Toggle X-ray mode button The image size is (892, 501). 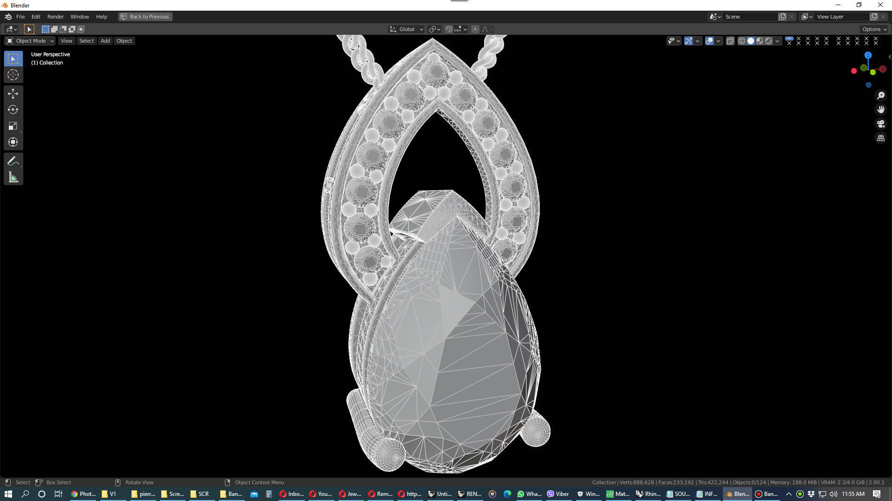click(730, 41)
